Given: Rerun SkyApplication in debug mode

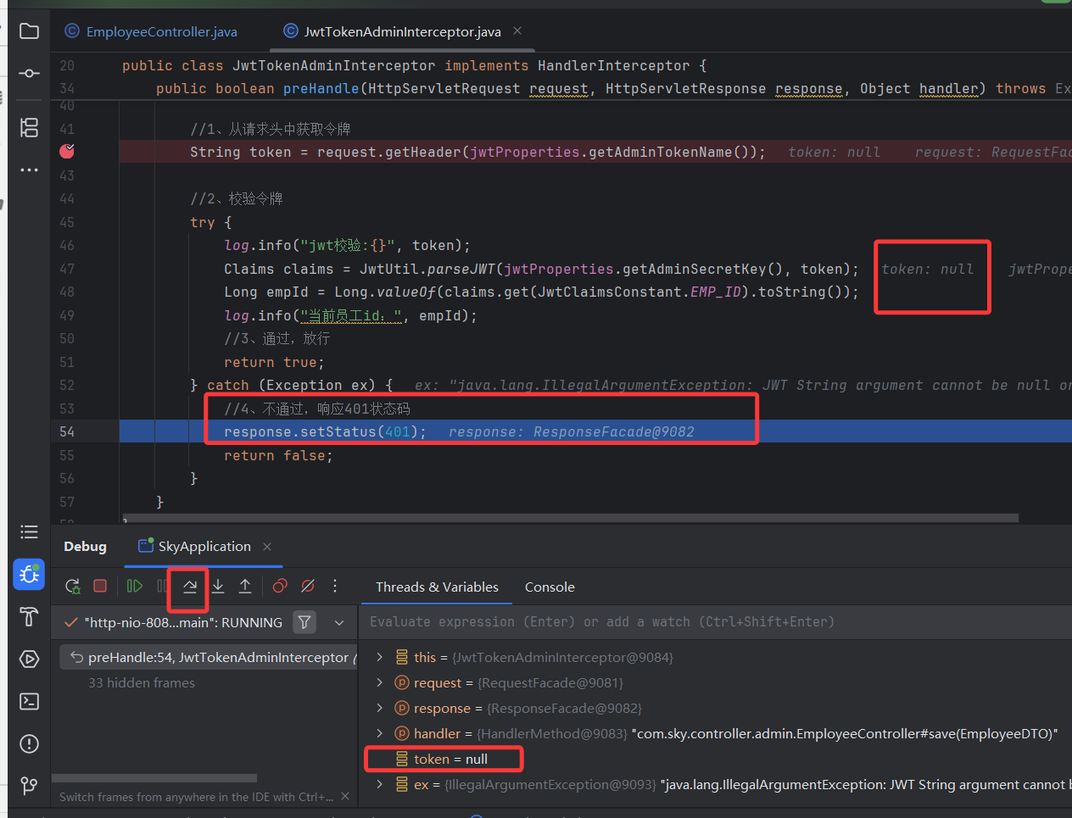Looking at the screenshot, I should [73, 586].
